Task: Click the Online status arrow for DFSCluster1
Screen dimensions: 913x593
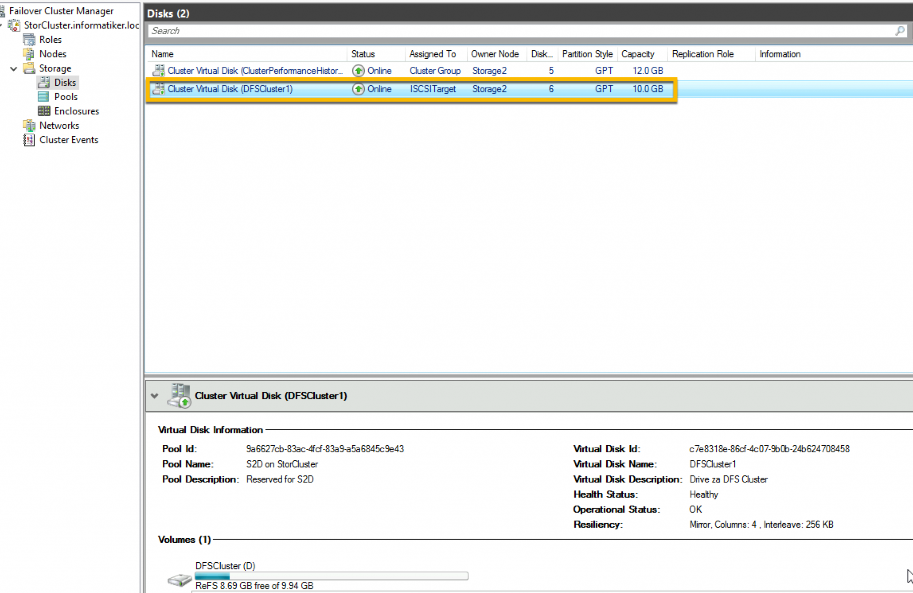Action: [x=358, y=89]
